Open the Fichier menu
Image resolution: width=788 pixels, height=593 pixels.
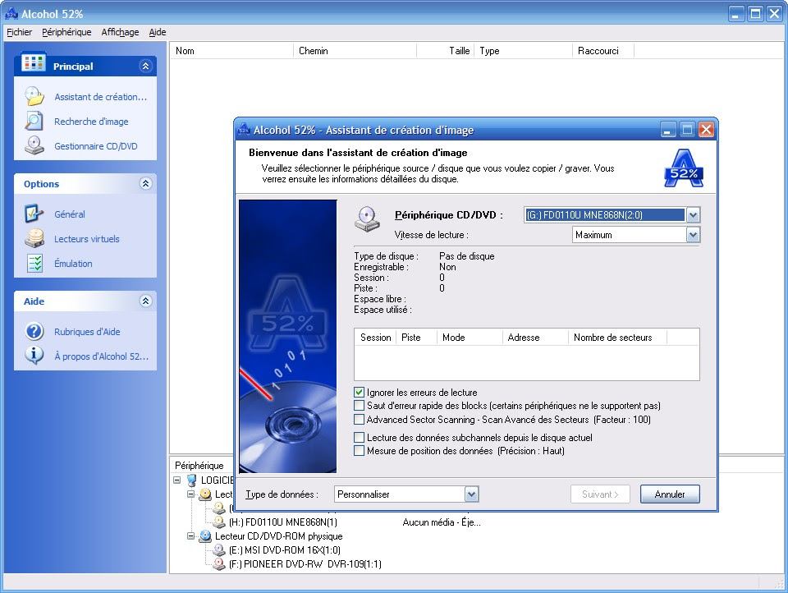[19, 32]
